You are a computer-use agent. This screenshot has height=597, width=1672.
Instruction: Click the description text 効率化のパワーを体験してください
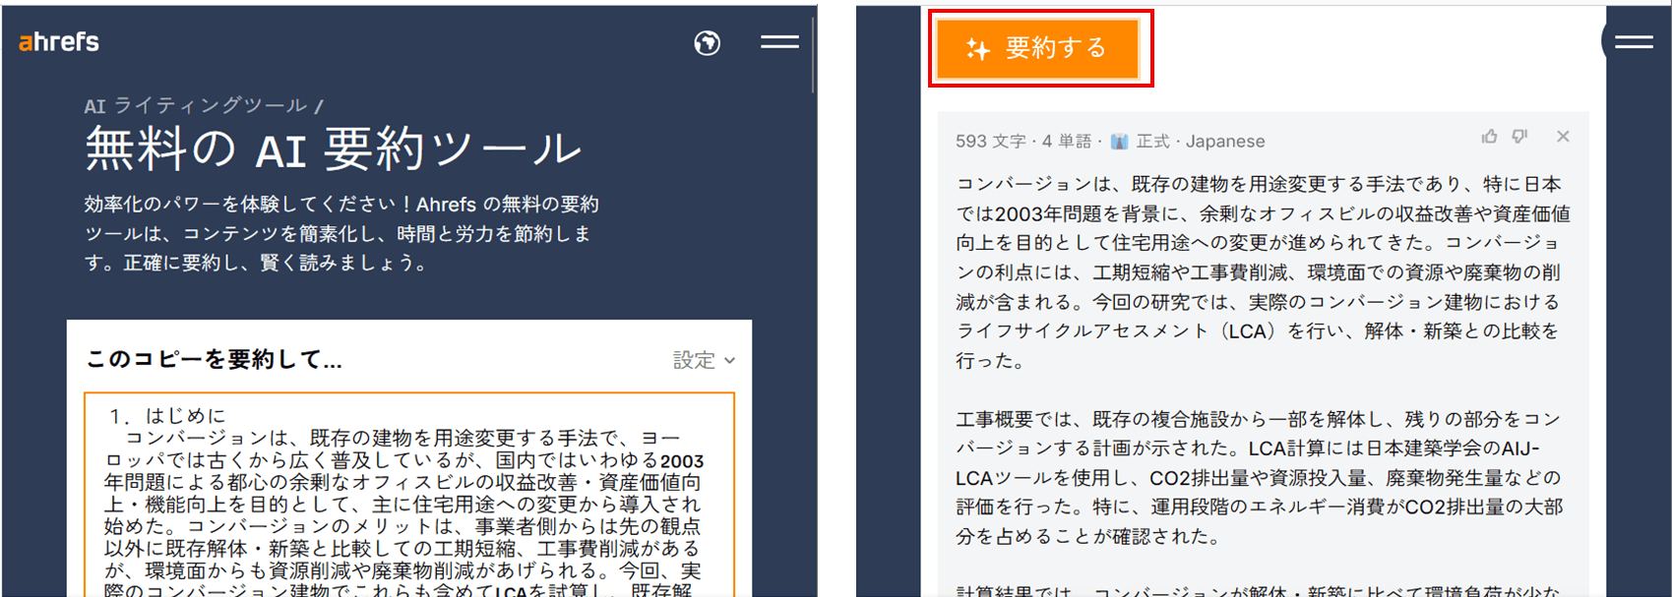(x=341, y=234)
